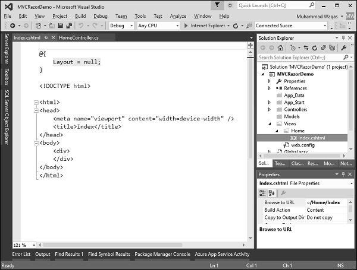Expand the App_Start folder
357x270 pixels.
point(270,103)
